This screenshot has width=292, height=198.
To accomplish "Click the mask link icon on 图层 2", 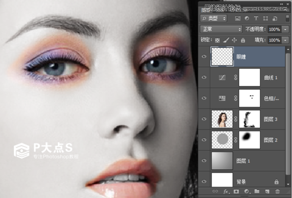I will pyautogui.click(x=236, y=140).
